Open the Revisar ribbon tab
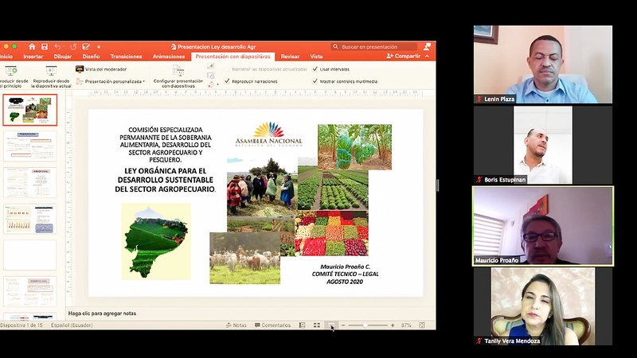637x358 pixels. tap(290, 56)
